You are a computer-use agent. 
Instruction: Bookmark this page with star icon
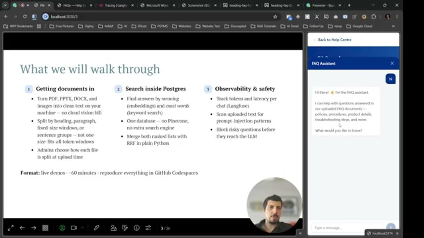click(x=275, y=17)
